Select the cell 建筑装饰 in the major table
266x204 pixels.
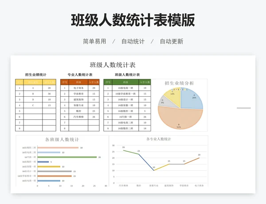tap(78, 99)
